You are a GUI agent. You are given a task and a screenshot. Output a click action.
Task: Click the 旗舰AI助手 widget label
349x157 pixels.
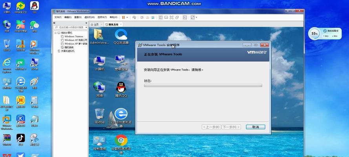(x=330, y=31)
